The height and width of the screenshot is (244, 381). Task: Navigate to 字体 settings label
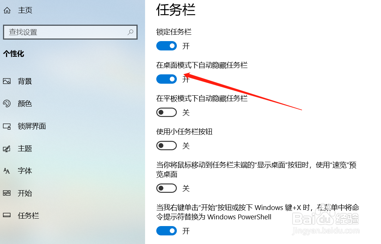(25, 171)
